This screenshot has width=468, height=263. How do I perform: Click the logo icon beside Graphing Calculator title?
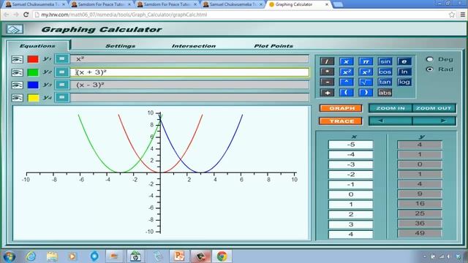coord(15,29)
